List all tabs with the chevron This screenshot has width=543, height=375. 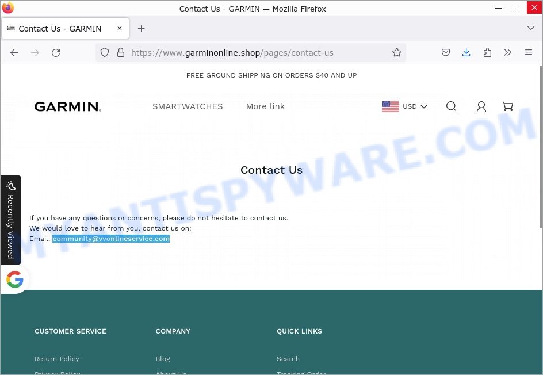pos(530,28)
